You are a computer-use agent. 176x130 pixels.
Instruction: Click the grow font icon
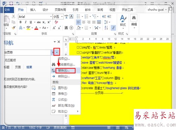[x=54, y=28]
